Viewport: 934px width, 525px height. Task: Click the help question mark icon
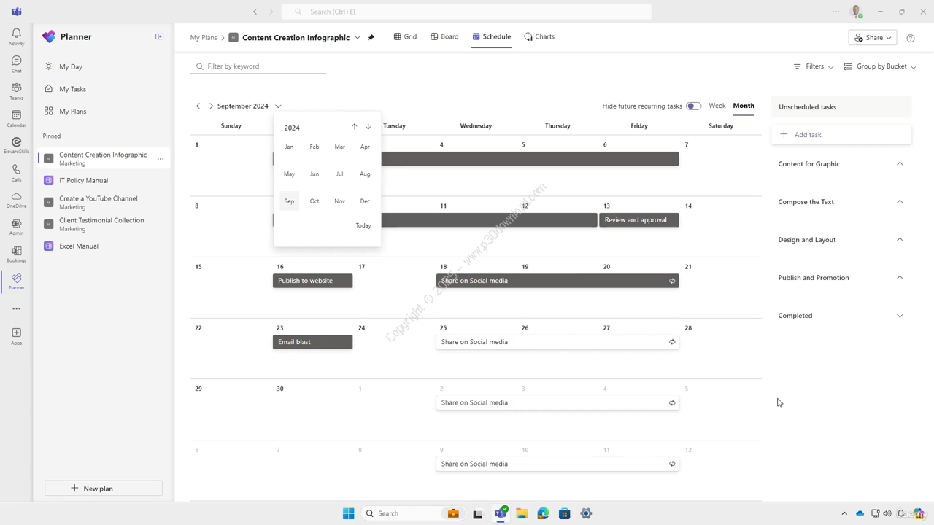pyautogui.click(x=910, y=38)
